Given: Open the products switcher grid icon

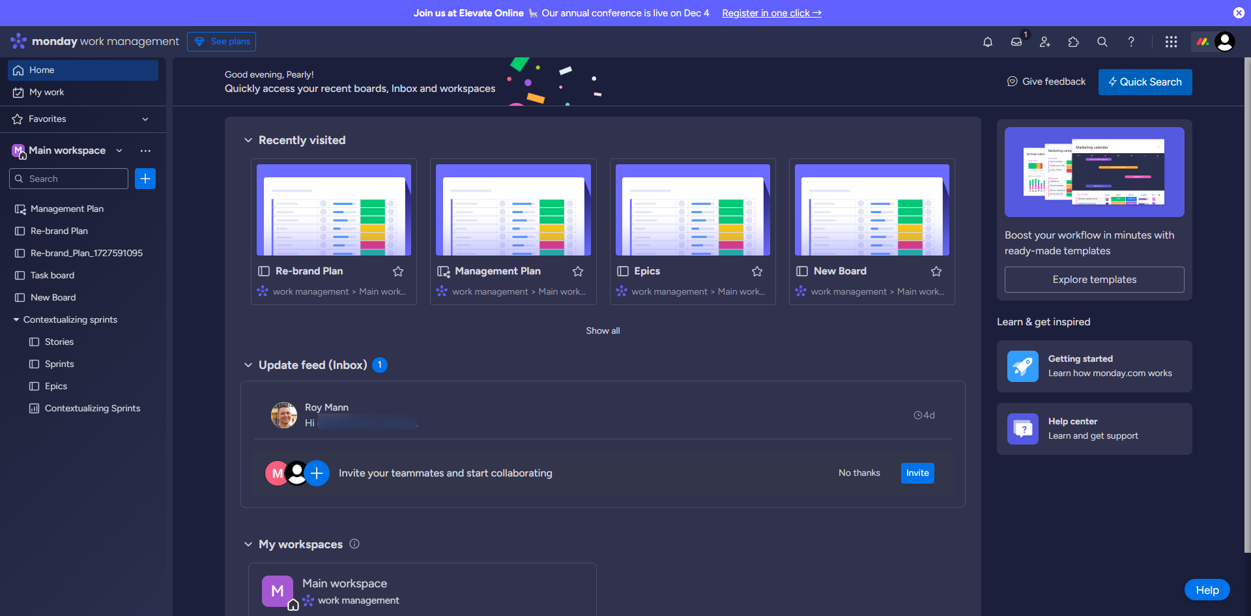Looking at the screenshot, I should 1171,42.
